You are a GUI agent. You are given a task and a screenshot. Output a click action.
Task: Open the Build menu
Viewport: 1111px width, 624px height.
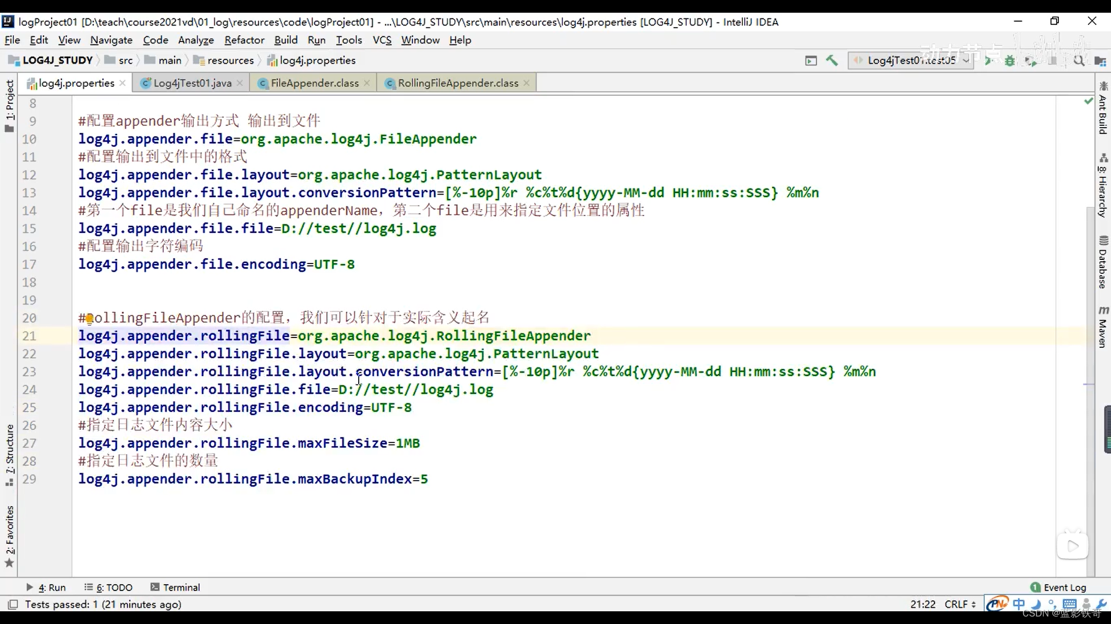[286, 40]
